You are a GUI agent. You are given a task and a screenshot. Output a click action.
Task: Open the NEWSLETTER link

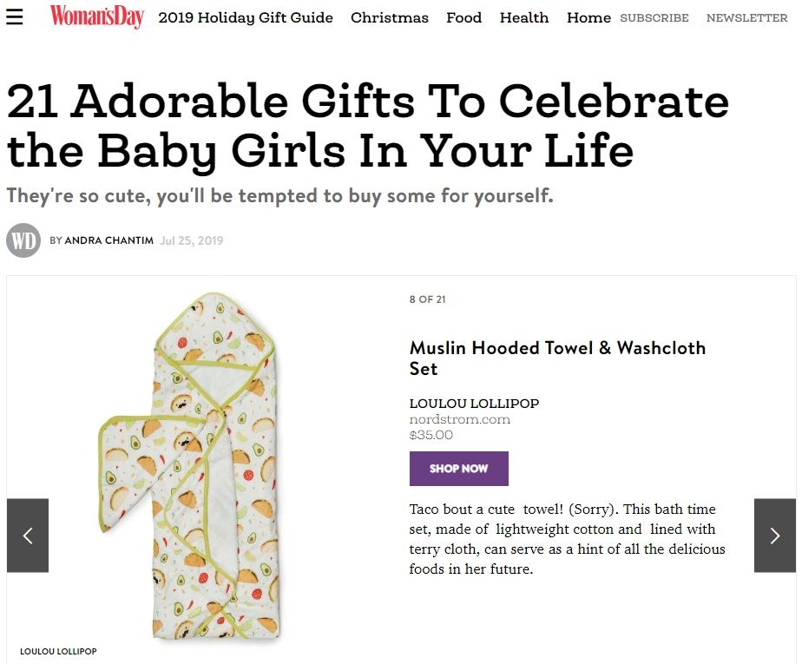[746, 17]
